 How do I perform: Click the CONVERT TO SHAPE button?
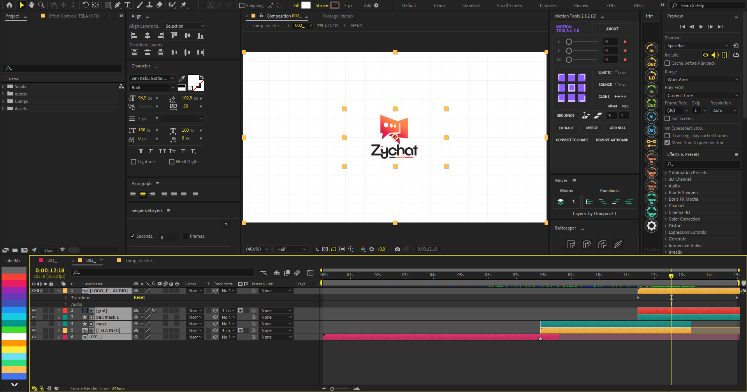click(x=572, y=140)
